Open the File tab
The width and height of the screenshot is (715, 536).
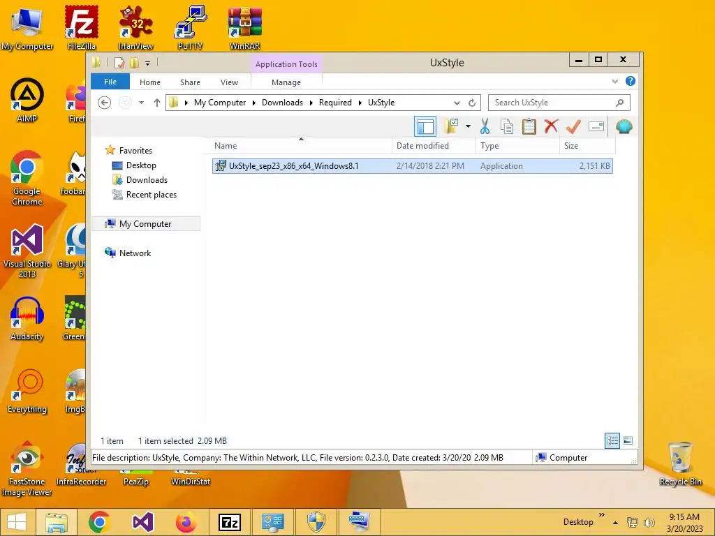110,82
